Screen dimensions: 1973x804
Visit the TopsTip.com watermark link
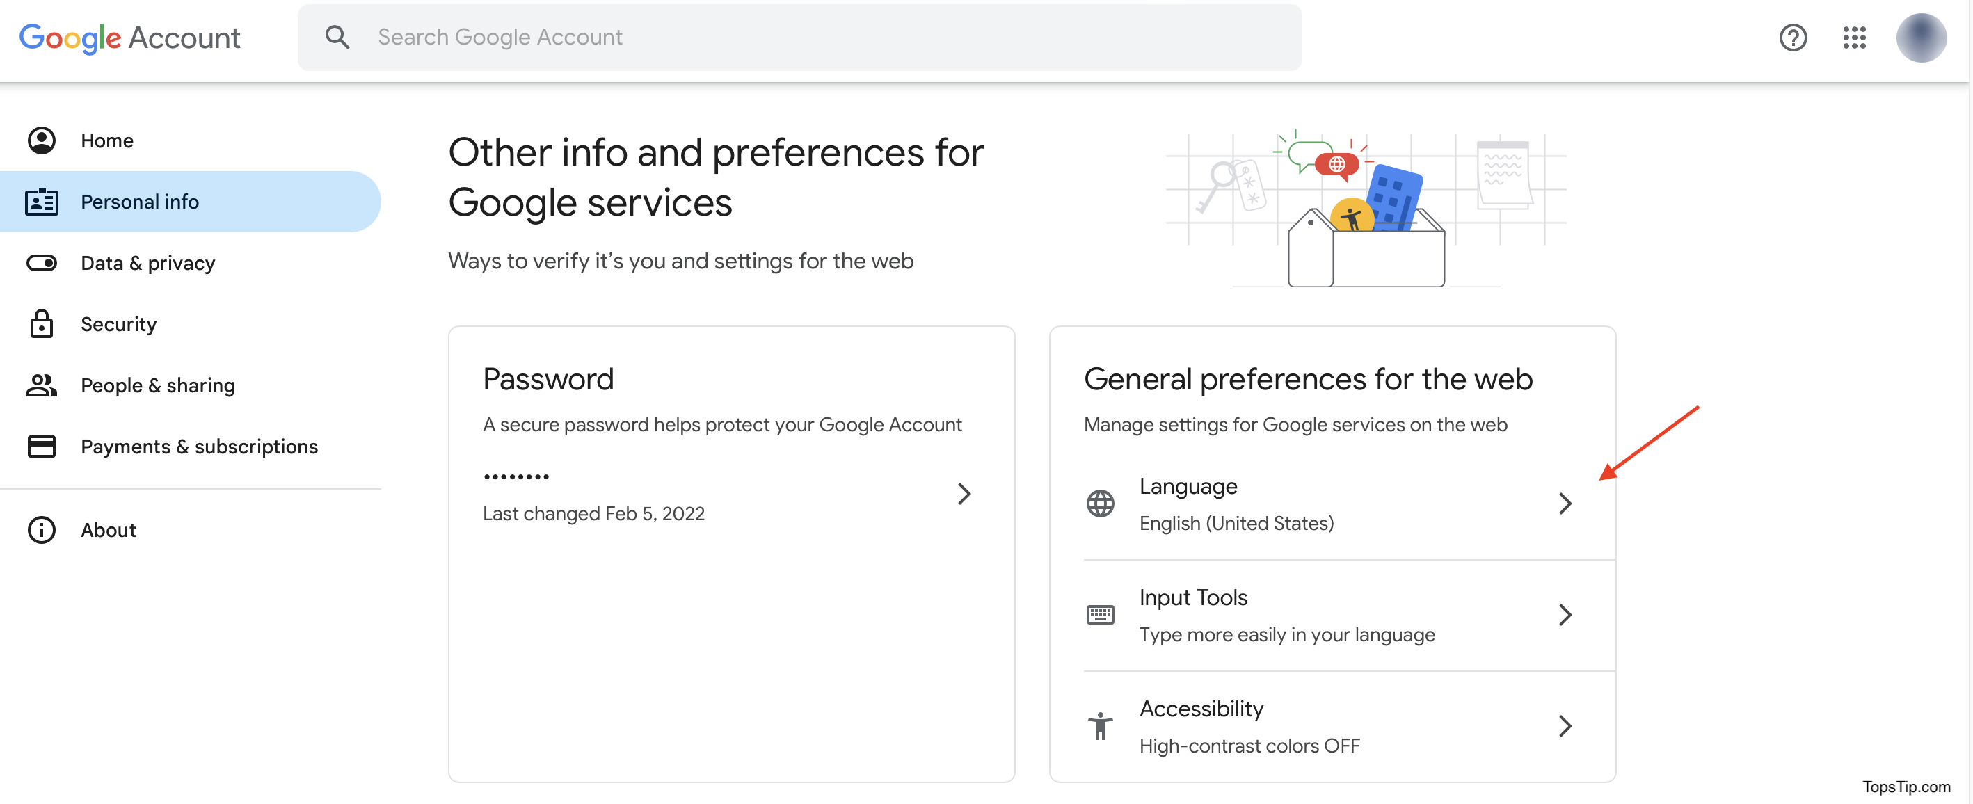pos(1910,786)
